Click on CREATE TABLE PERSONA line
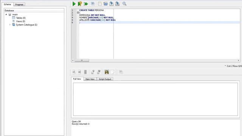 tap(92, 10)
